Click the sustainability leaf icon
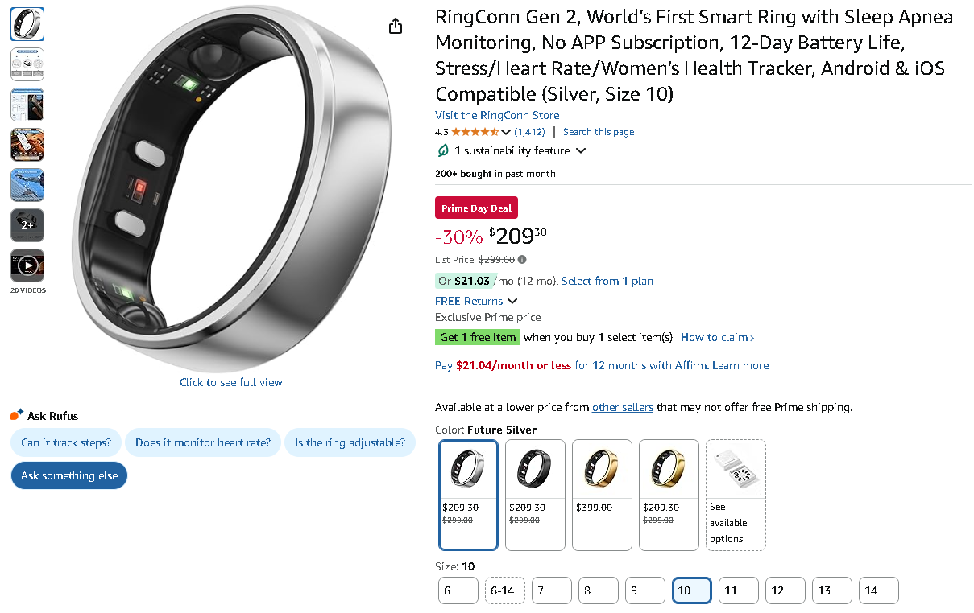Viewport: 974px width, 613px height. click(442, 150)
